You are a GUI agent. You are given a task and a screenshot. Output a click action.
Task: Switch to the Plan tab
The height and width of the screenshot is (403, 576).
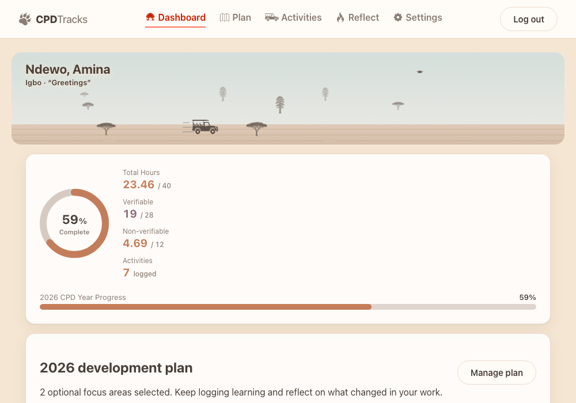(x=236, y=18)
